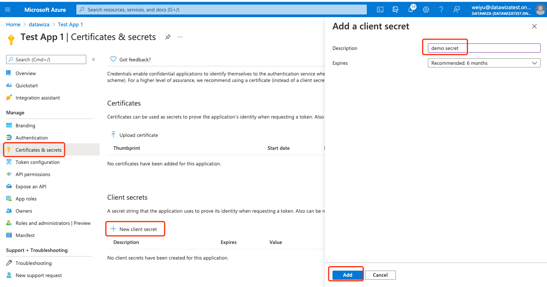Collapse the sidebar with double chevron
Viewport: 547px width, 287px height.
[94, 59]
